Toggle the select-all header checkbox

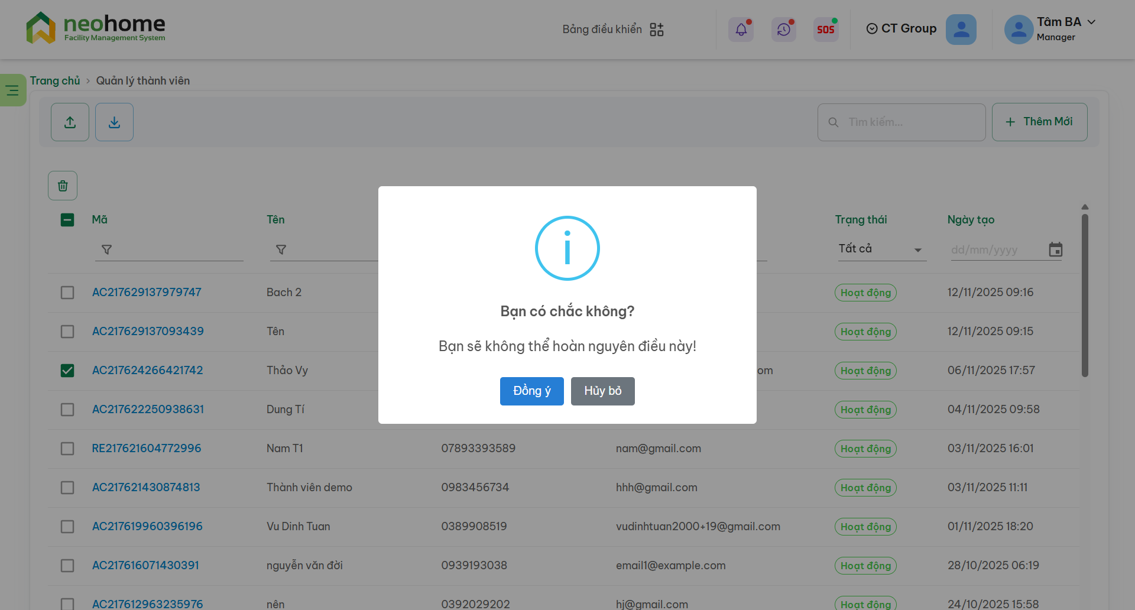point(67,220)
